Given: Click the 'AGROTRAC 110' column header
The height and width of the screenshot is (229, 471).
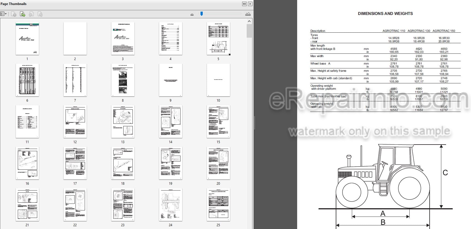Looking at the screenshot, I should tap(394, 31).
